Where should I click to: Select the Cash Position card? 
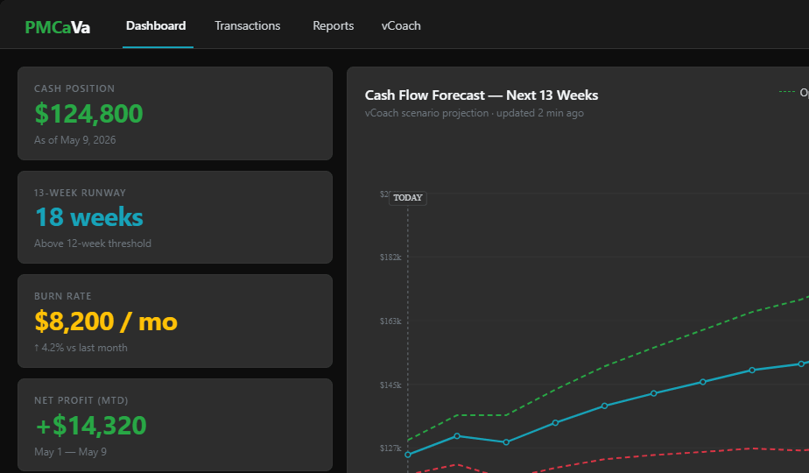click(x=175, y=113)
